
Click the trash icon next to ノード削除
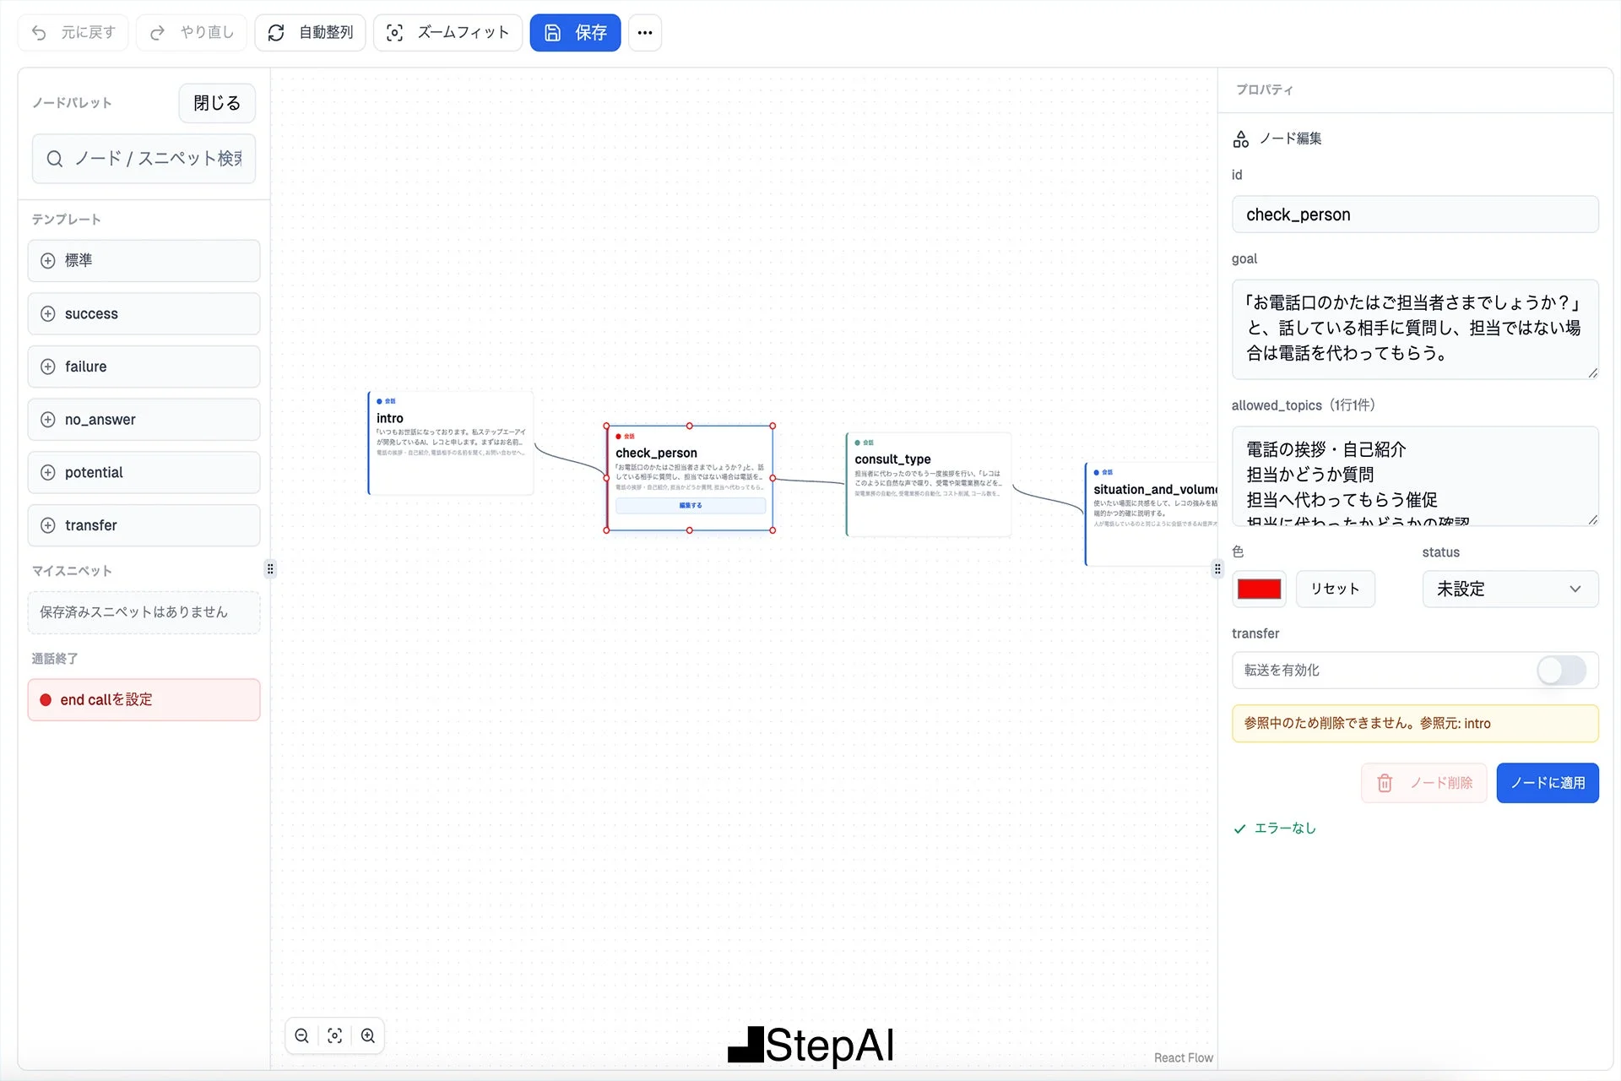pos(1385,783)
